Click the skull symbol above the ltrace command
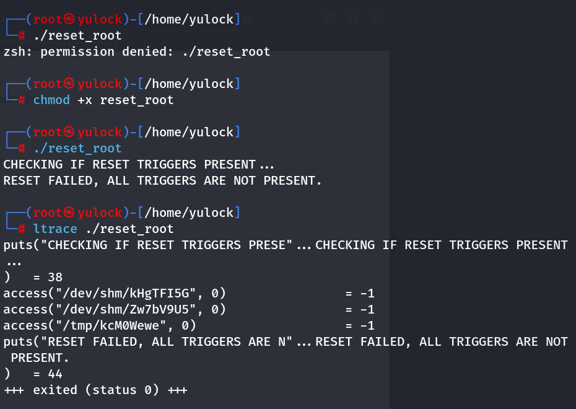576x409 pixels. (69, 213)
